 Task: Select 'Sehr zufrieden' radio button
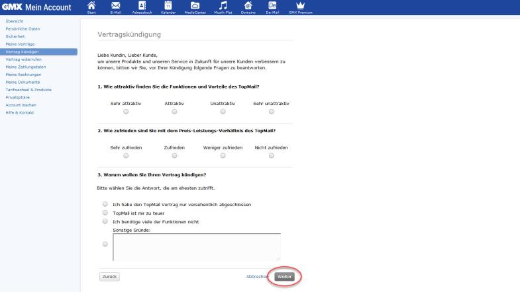click(x=126, y=156)
